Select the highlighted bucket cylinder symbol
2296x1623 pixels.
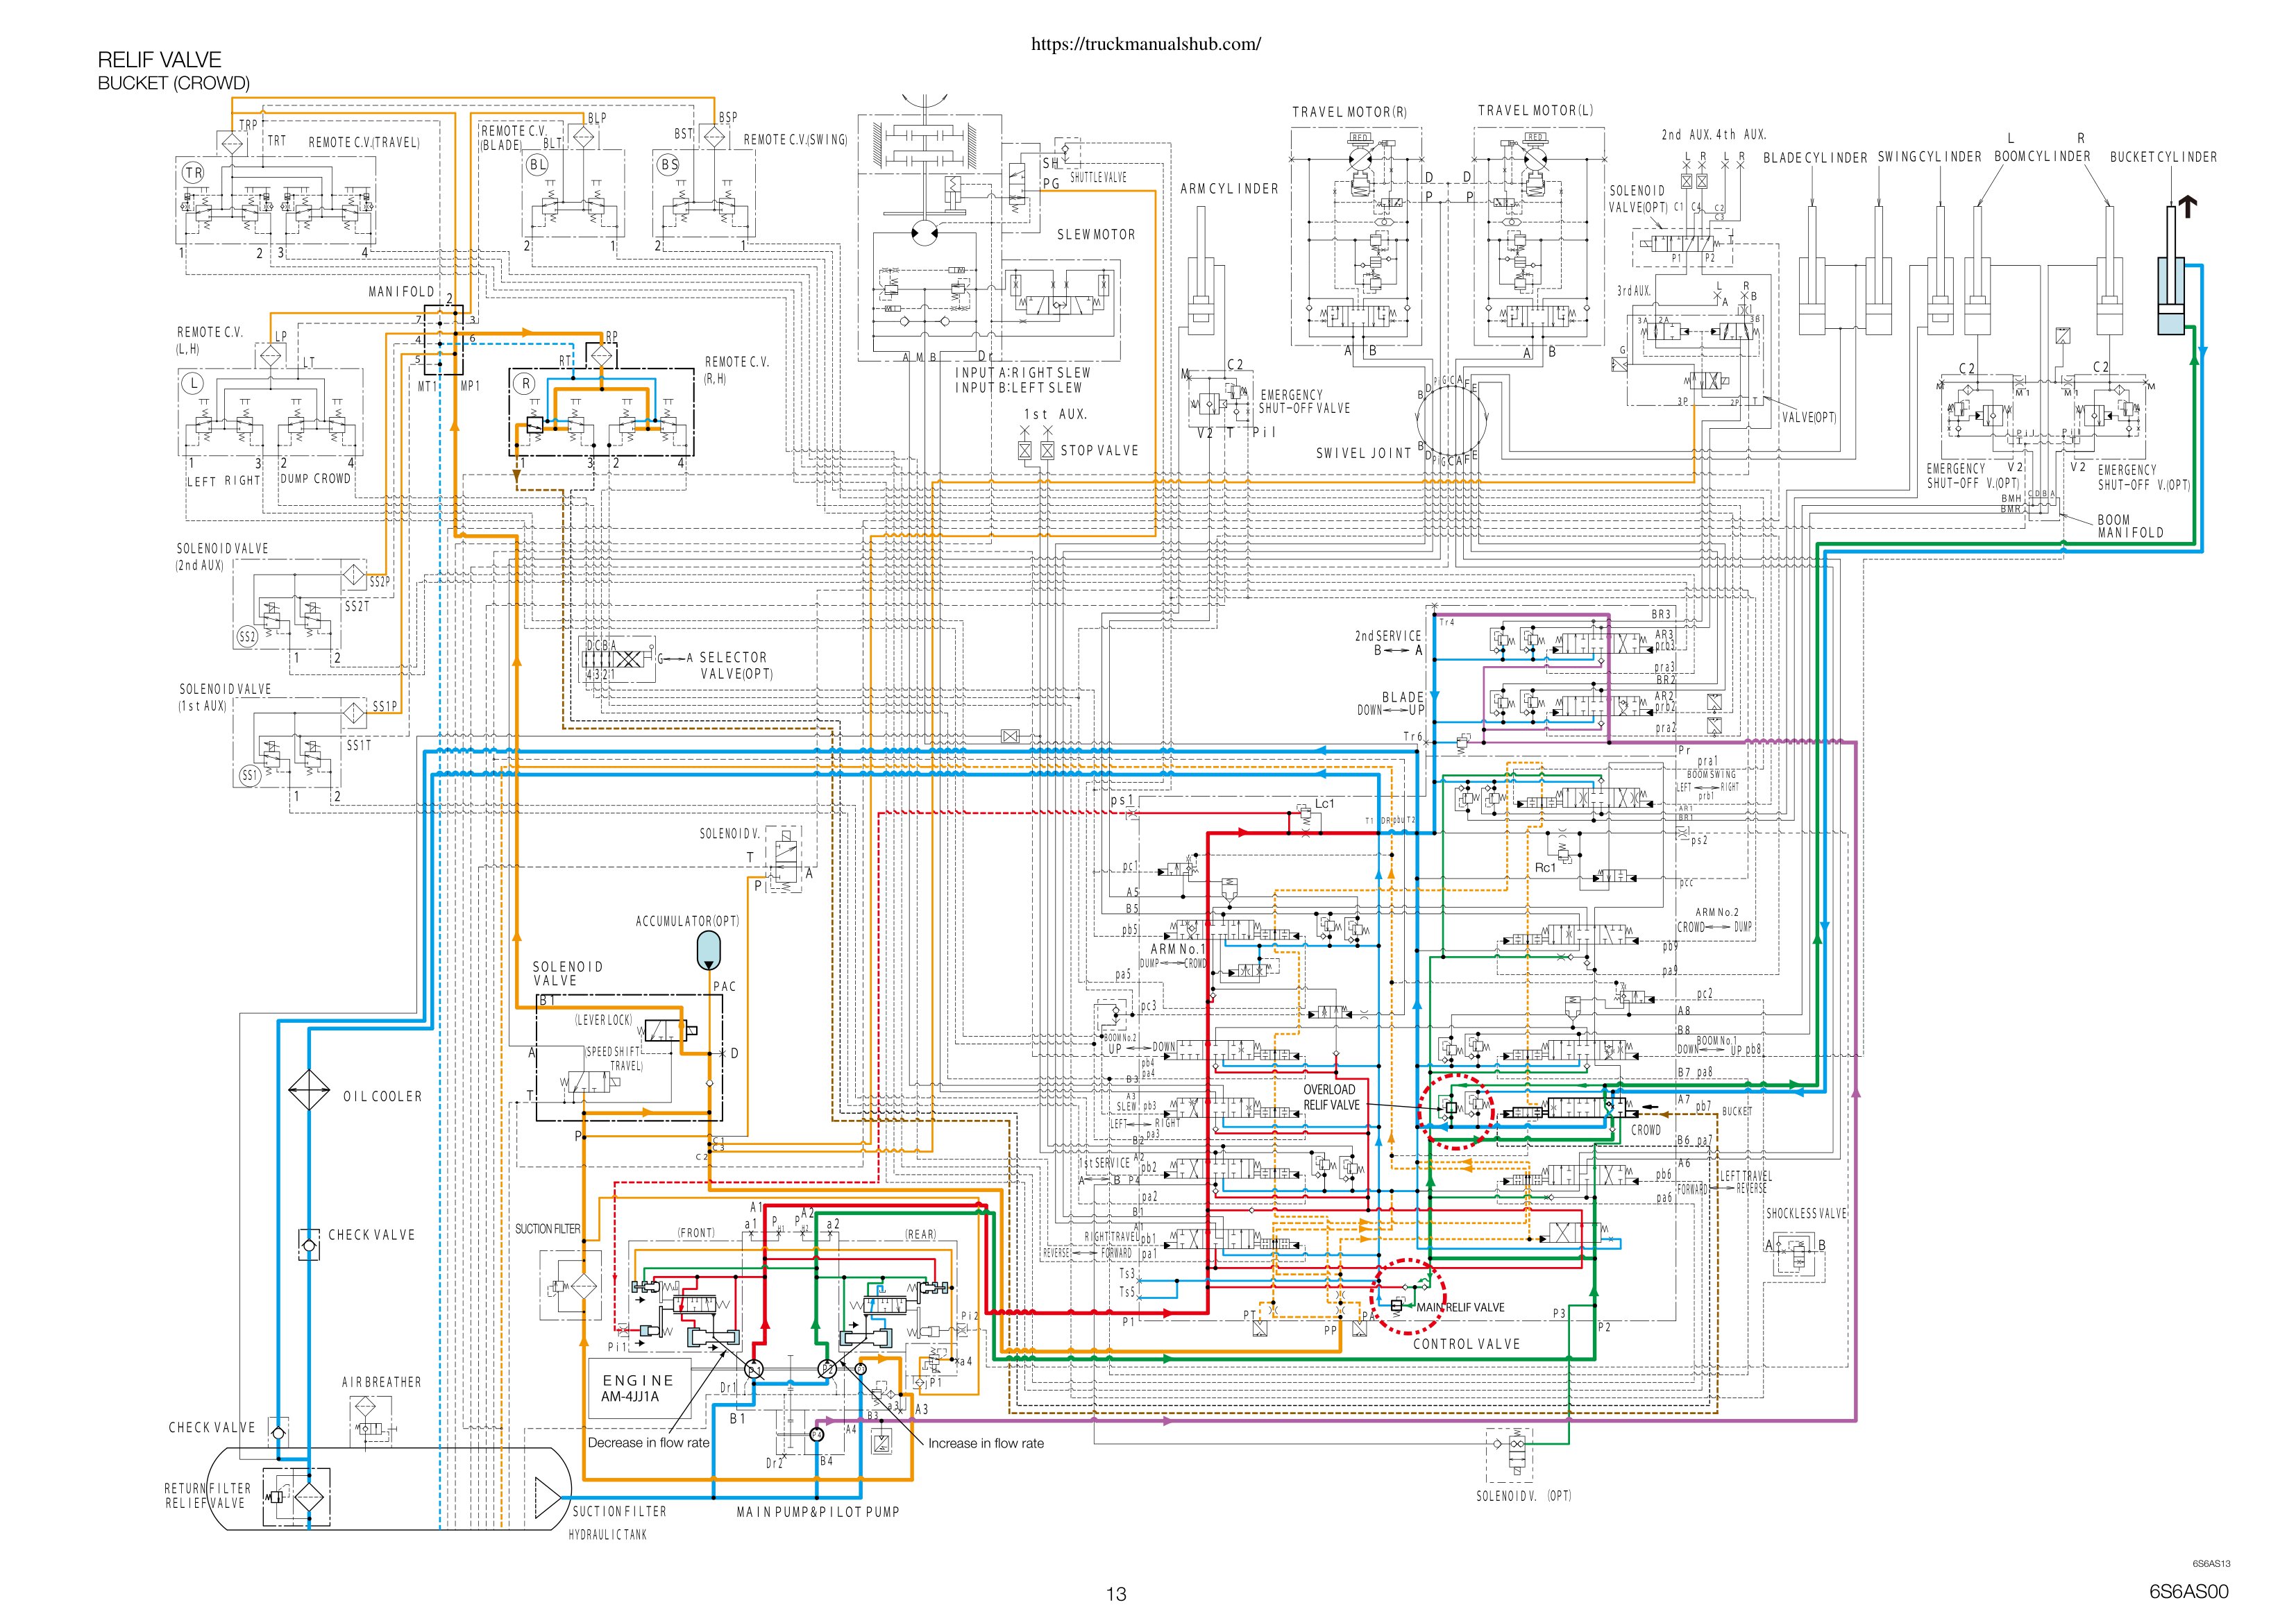(2171, 271)
